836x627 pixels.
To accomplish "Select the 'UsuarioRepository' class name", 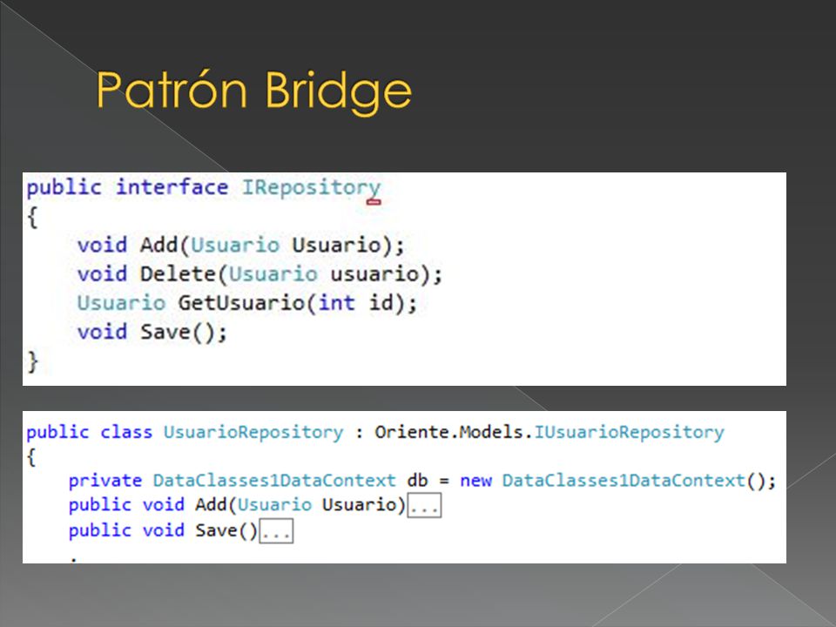I will tap(253, 433).
